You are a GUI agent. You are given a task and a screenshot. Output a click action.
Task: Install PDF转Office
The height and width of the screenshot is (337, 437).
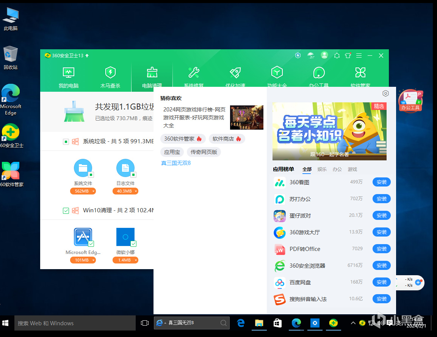[x=382, y=249]
